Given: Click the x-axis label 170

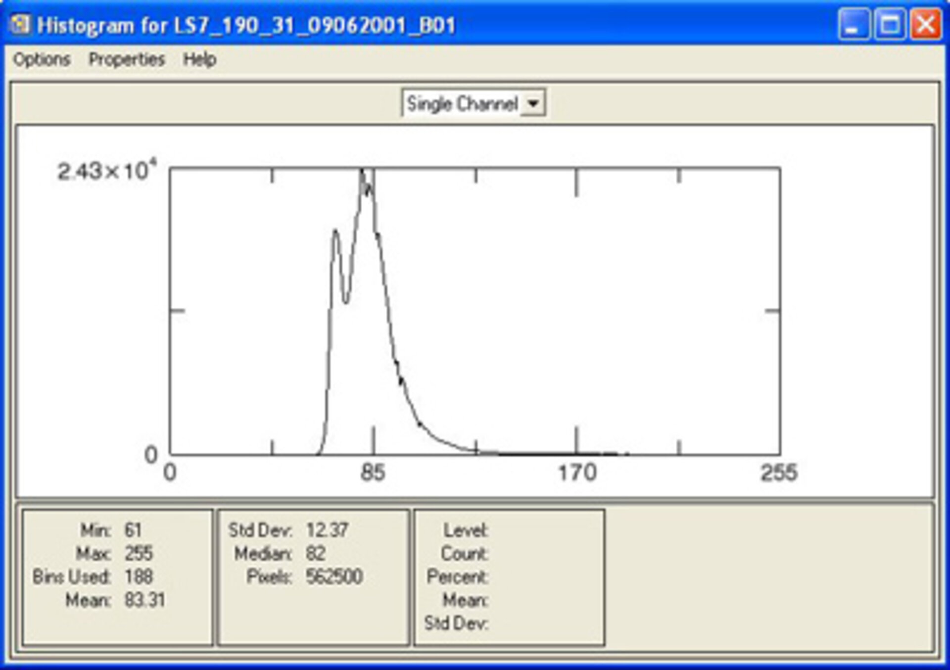Looking at the screenshot, I should (x=577, y=473).
